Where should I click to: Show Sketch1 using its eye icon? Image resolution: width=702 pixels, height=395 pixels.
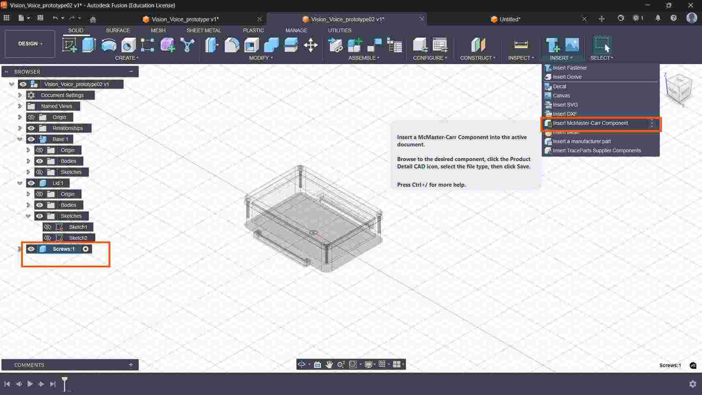[48, 227]
